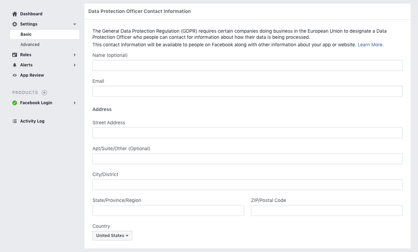Select the Basic settings tab
This screenshot has width=418, height=252.
[x=26, y=34]
